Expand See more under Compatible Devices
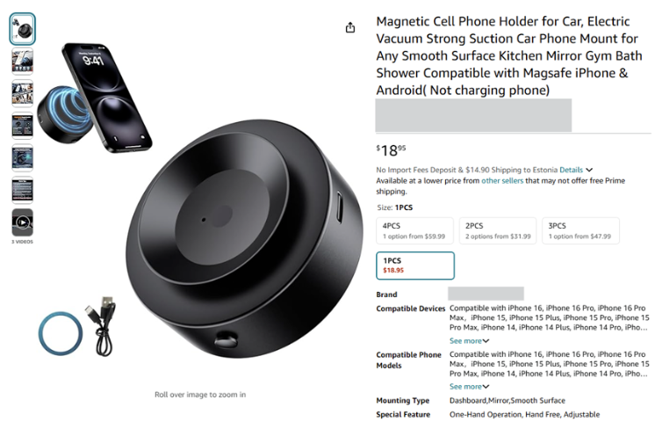This screenshot has width=655, height=422. pyautogui.click(x=469, y=341)
